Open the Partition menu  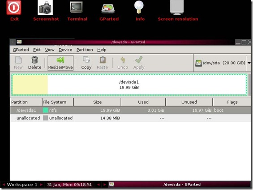(85, 50)
